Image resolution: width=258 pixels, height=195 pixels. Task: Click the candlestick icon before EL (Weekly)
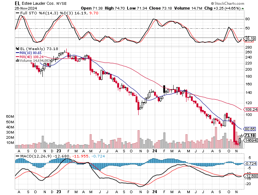17,49
